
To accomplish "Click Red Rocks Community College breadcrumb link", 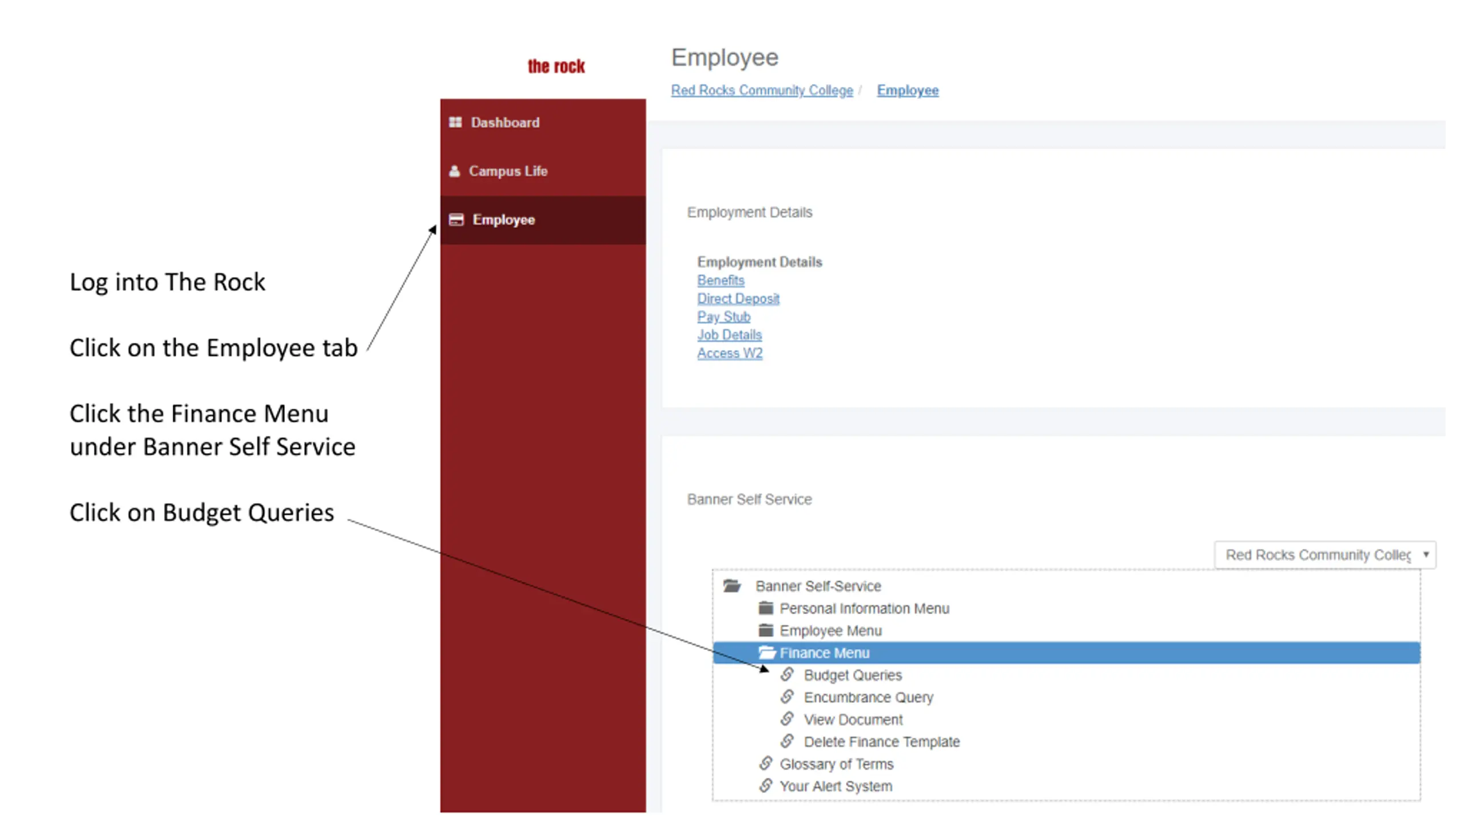I will [x=762, y=90].
